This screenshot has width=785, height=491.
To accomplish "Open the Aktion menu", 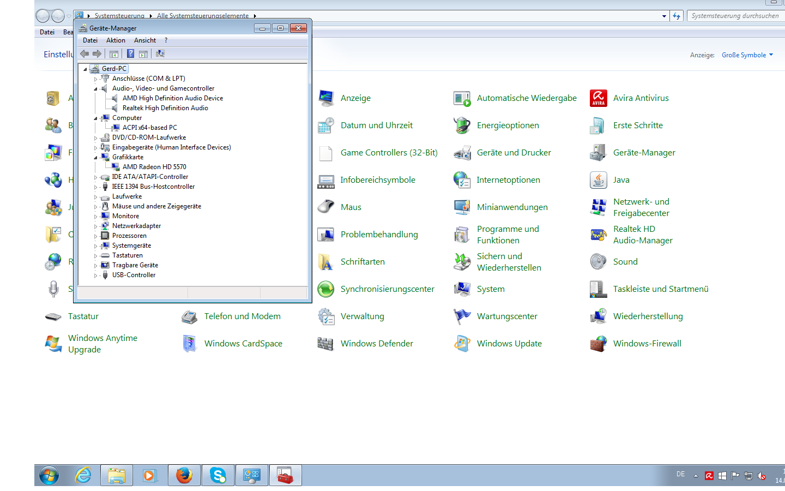I will [116, 40].
